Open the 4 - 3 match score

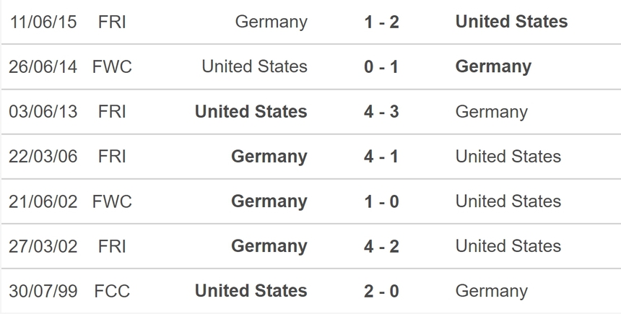point(381,112)
